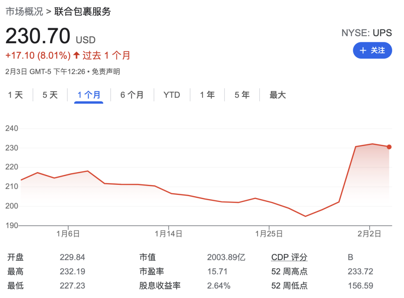404x298 pixels.
Task: Click the 52 周高点 value 233.72
Action: (360, 271)
